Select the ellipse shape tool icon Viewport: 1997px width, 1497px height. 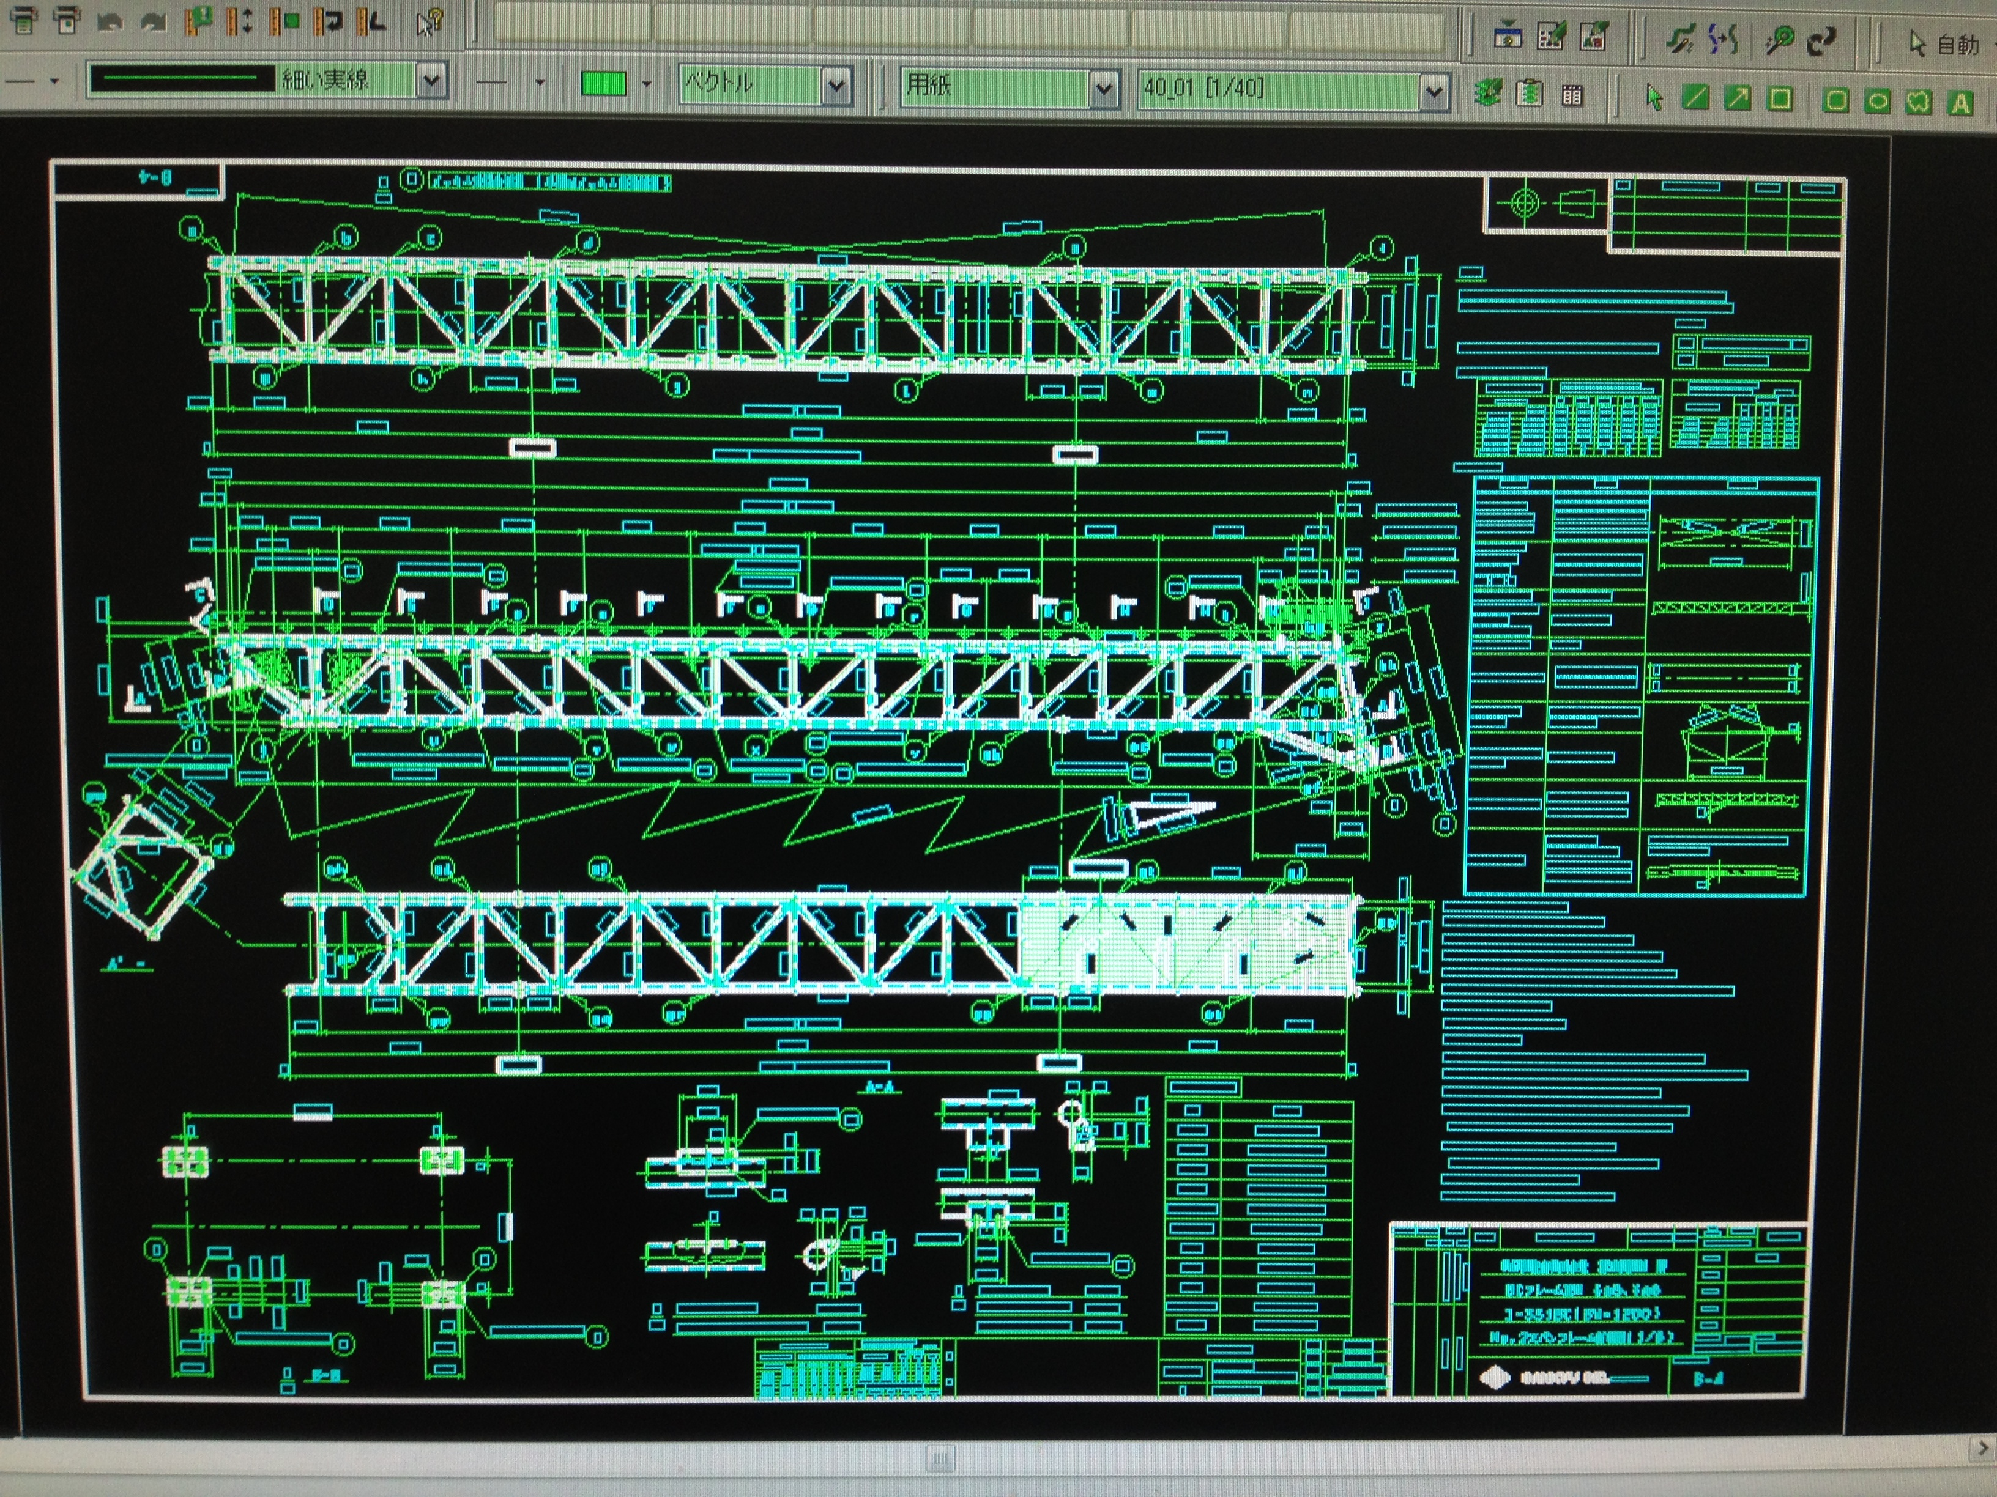point(1878,100)
